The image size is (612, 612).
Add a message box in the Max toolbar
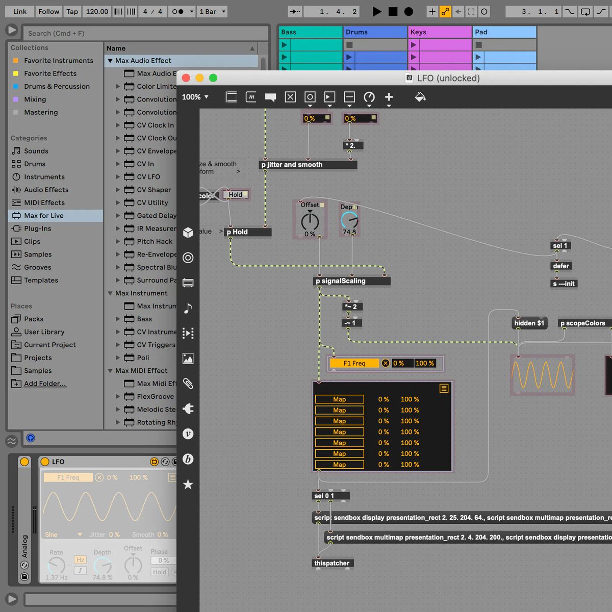click(250, 97)
